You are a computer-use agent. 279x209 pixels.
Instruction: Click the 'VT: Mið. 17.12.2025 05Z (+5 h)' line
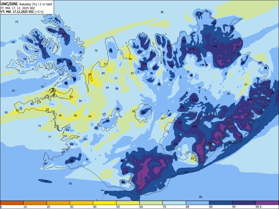tap(22, 12)
